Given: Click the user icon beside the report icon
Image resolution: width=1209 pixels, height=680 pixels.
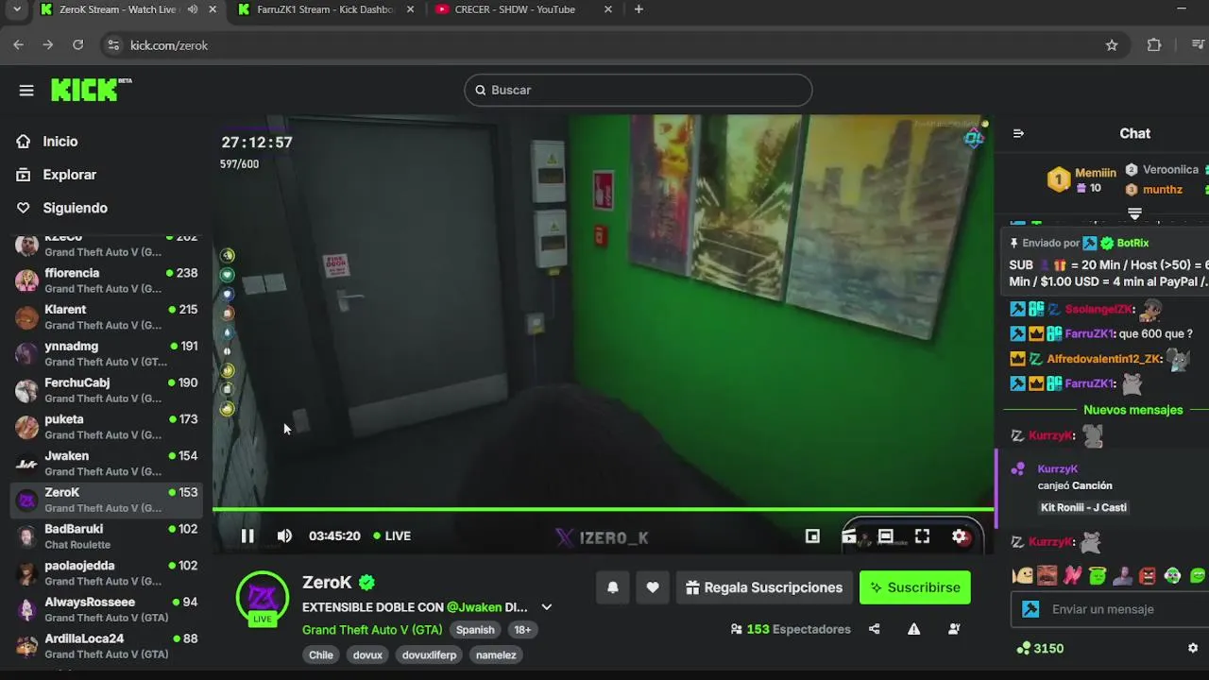Looking at the screenshot, I should (954, 629).
